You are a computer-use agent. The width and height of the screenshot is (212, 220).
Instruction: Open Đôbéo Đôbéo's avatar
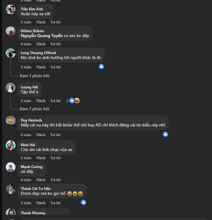11,31
